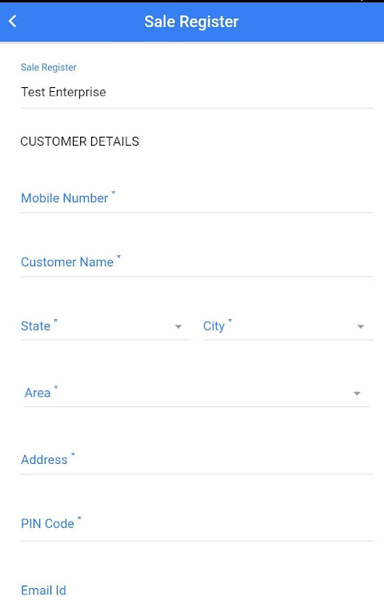The image size is (384, 604).
Task: Click the asterisk next to Customer Name
Action: click(118, 257)
